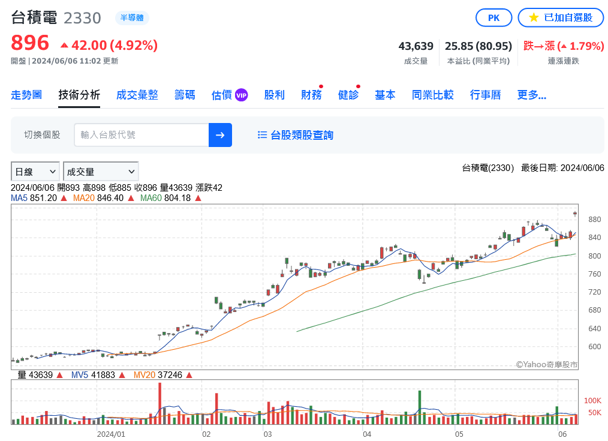The height and width of the screenshot is (441, 608).
Task: Click the 成交量 value 43,639
Action: [x=416, y=46]
